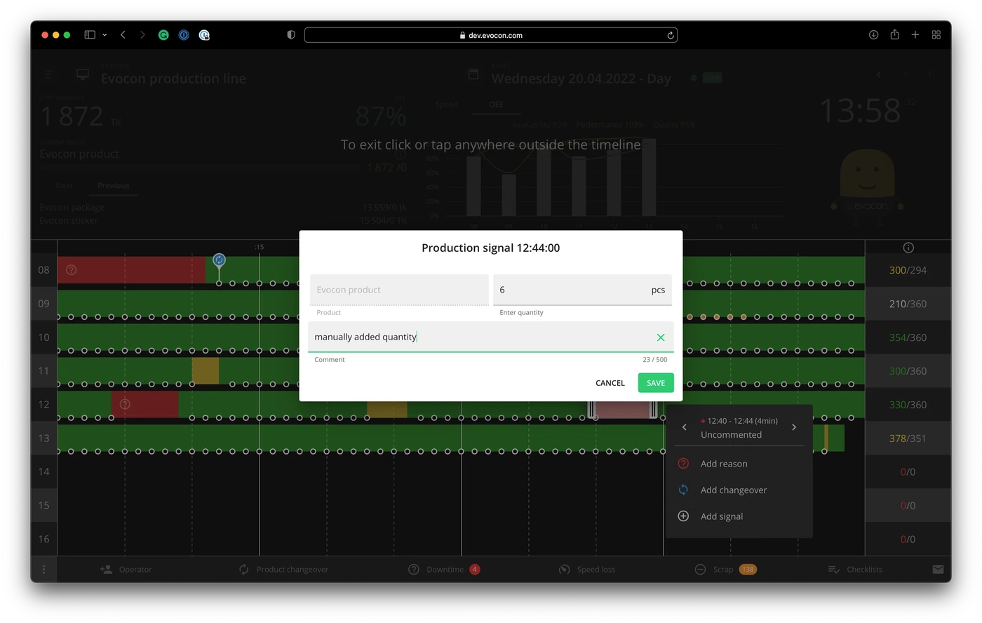Click the quantity input field

582,290
